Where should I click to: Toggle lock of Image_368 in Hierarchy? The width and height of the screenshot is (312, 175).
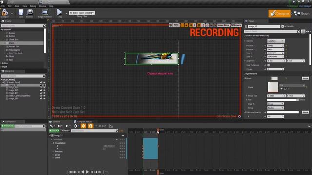[x=41, y=98]
